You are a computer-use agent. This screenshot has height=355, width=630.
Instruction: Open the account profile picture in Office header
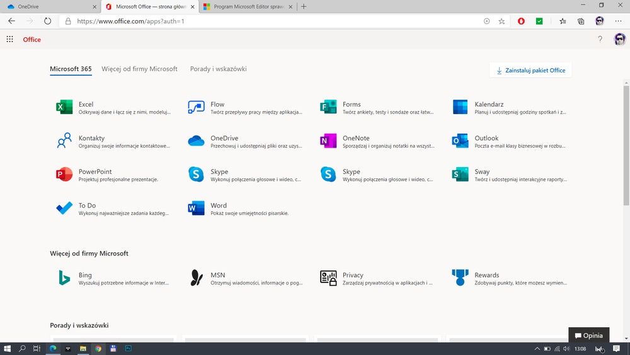click(x=619, y=39)
